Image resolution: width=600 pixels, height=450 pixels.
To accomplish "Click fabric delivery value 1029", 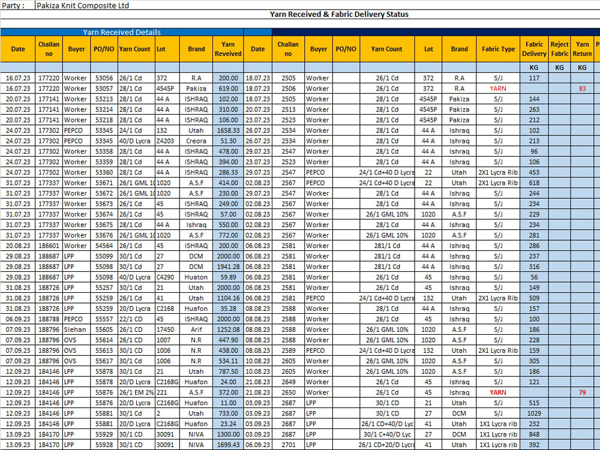I will pyautogui.click(x=534, y=413).
